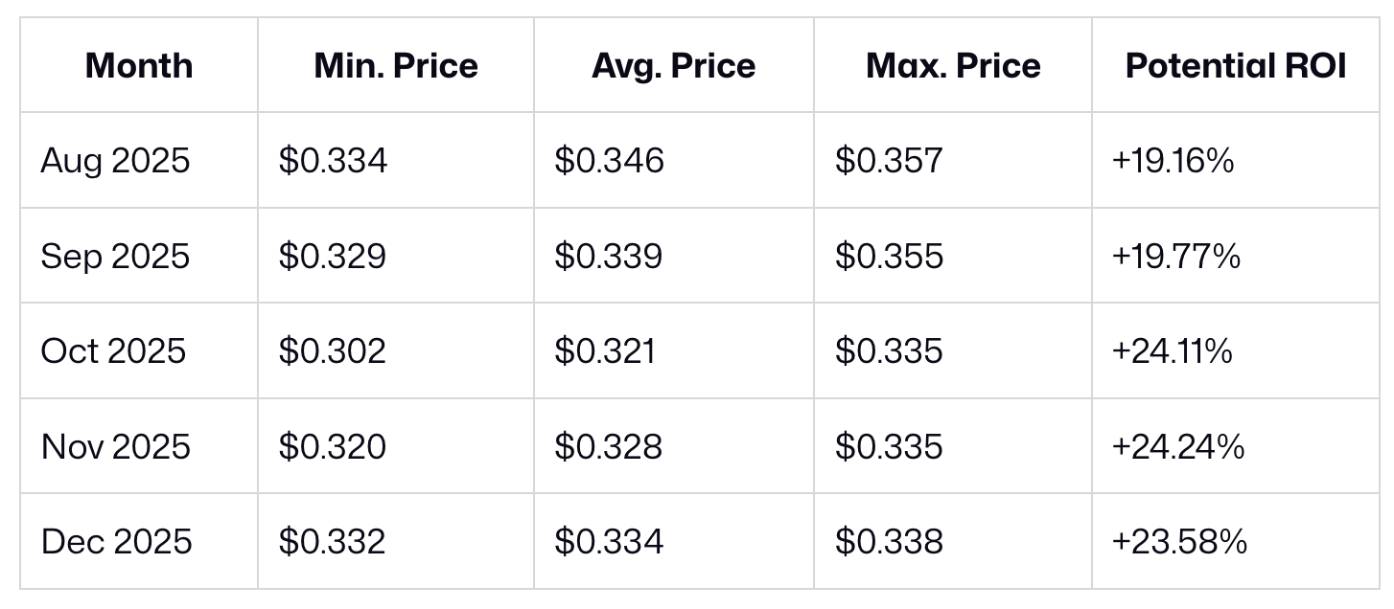Click the +24.24% ROI value
Image resolution: width=1394 pixels, height=609 pixels.
[1177, 447]
